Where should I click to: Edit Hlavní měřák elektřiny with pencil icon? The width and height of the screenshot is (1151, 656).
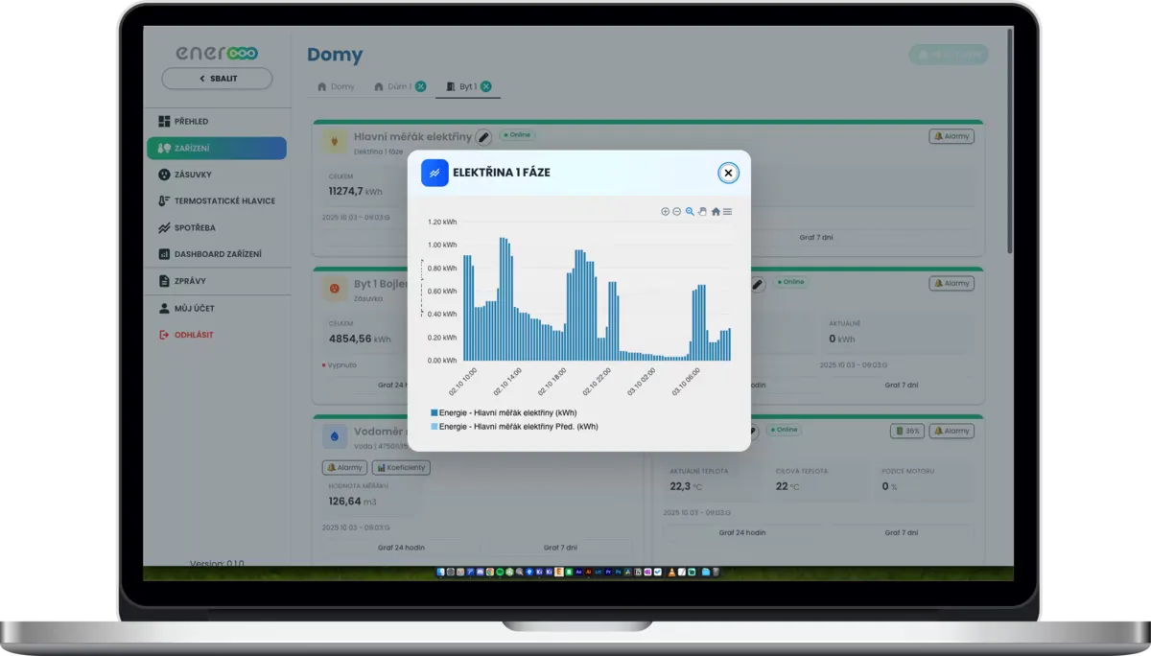tap(483, 137)
